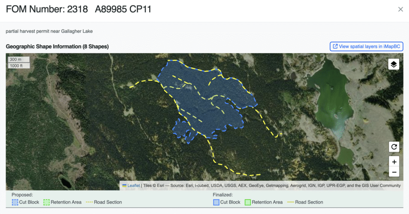Click the Leaflet flag icon in attribution
The width and height of the screenshot is (409, 214).
click(x=124, y=186)
